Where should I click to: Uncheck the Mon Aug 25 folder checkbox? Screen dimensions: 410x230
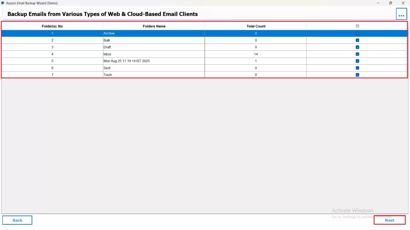[x=357, y=61]
